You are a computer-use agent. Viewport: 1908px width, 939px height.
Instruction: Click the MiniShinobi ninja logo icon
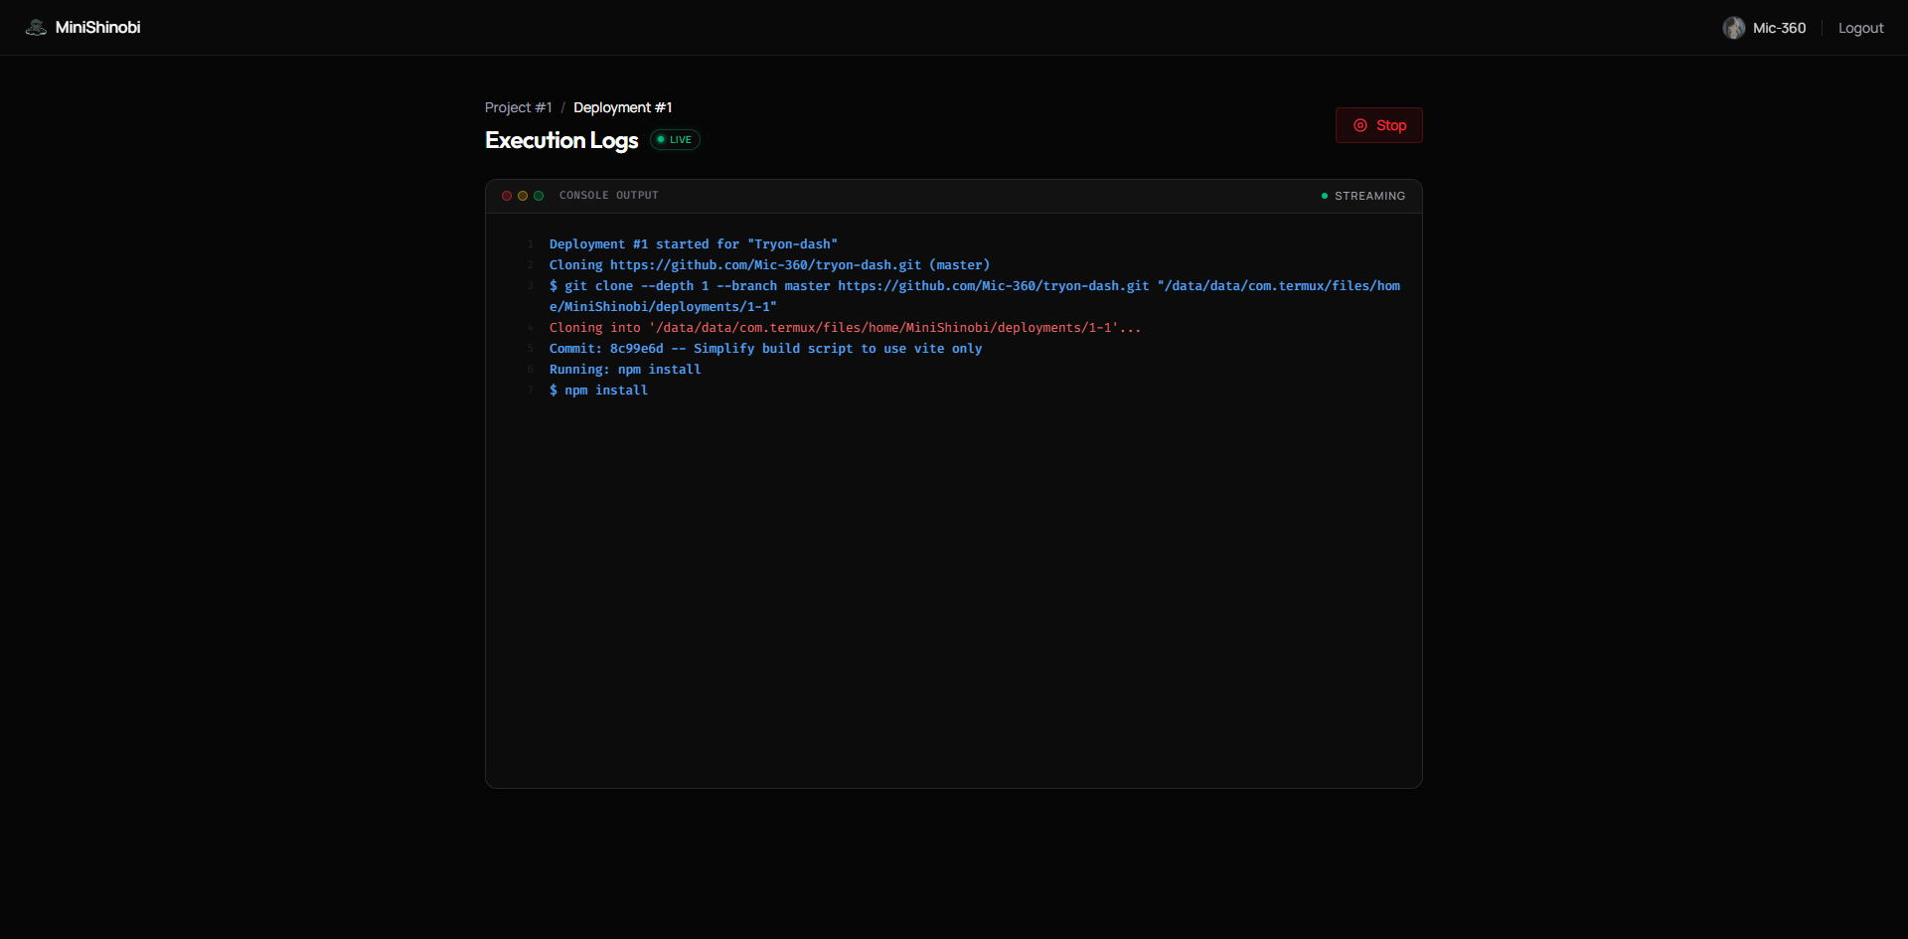tap(36, 28)
